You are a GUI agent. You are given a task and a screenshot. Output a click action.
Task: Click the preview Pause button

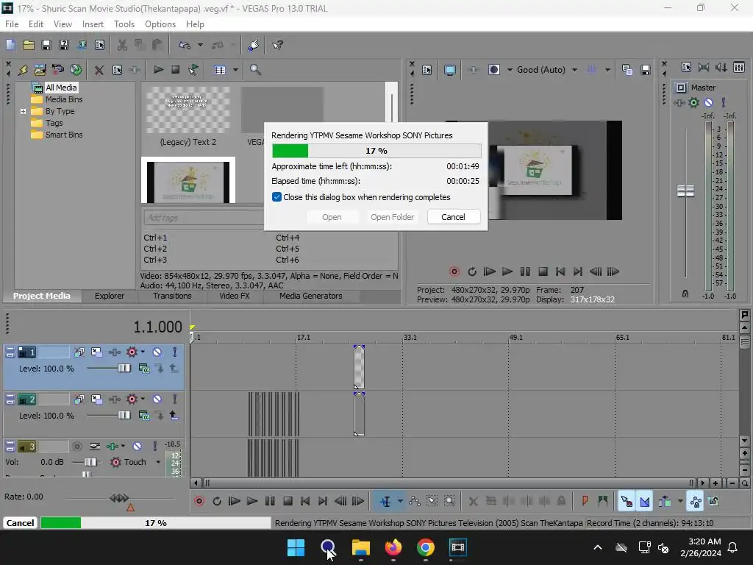[525, 271]
